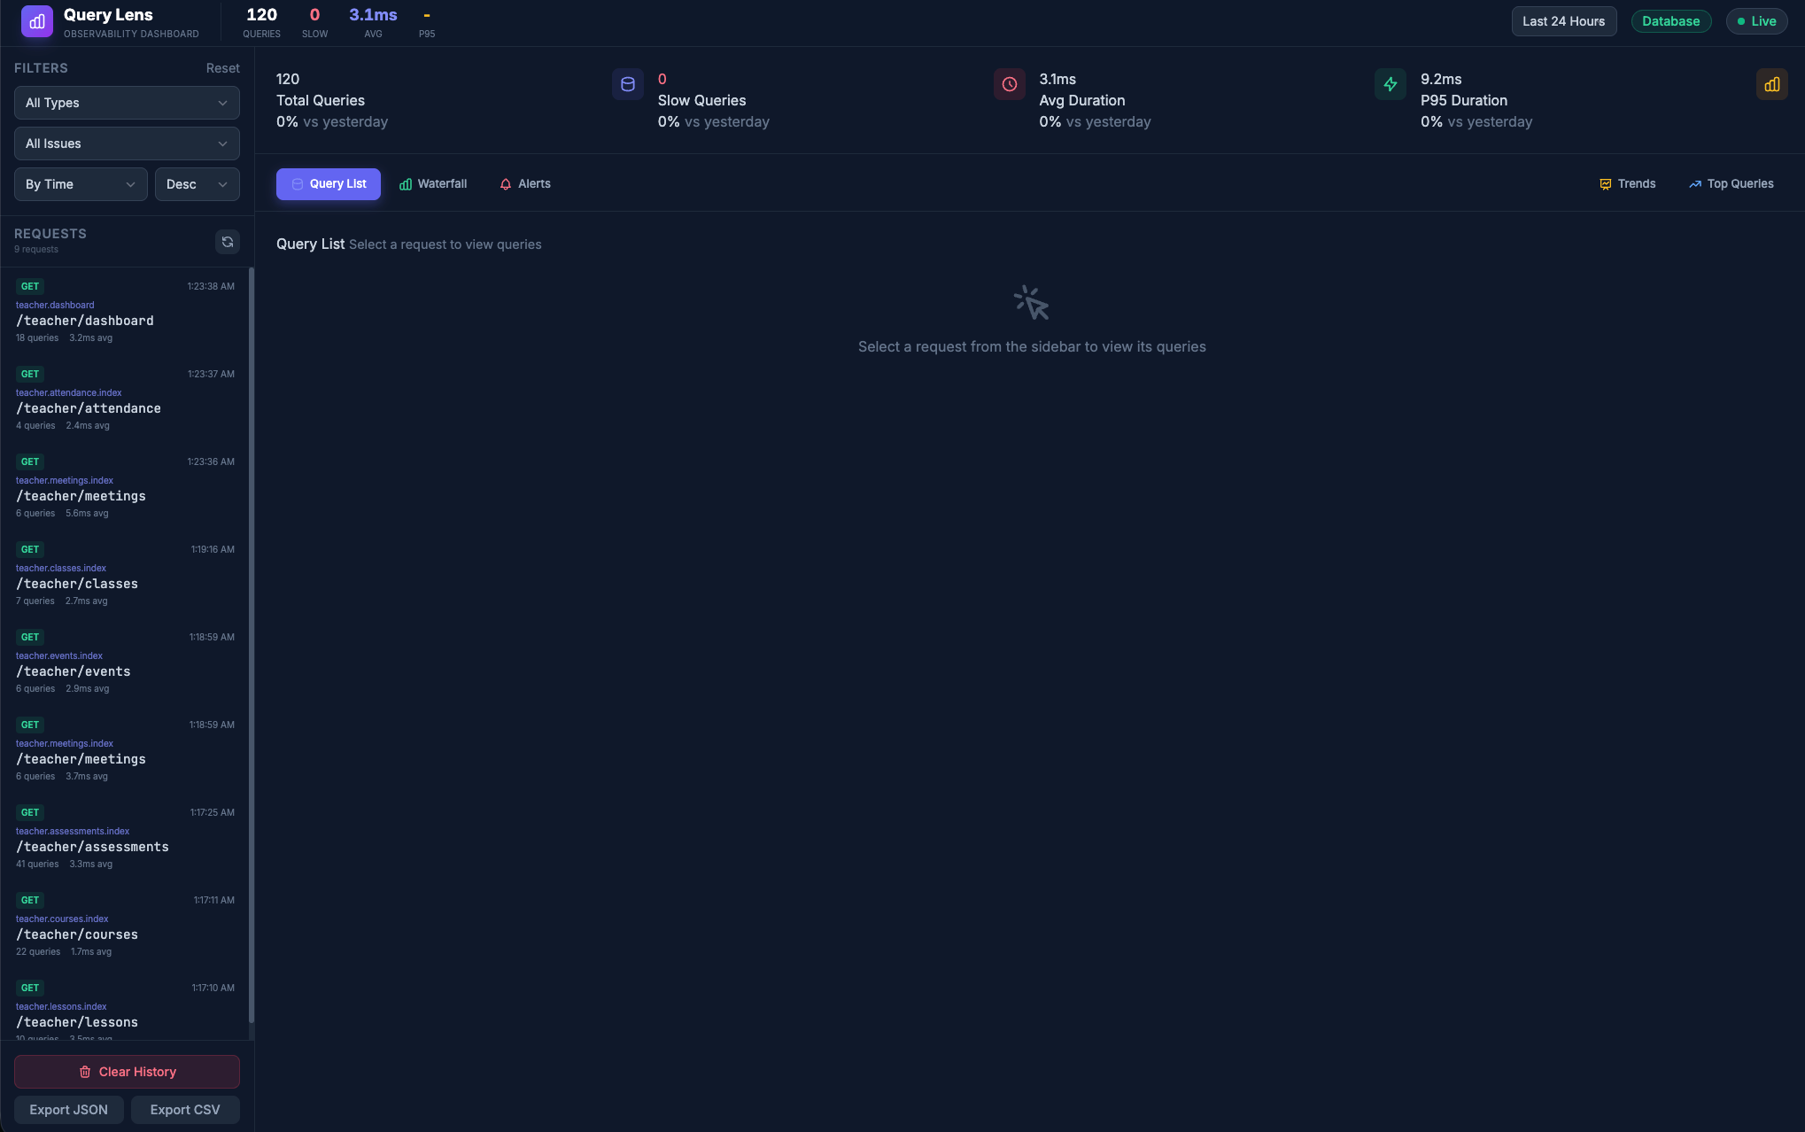1805x1132 pixels.
Task: Reset all filters
Action: 222,67
